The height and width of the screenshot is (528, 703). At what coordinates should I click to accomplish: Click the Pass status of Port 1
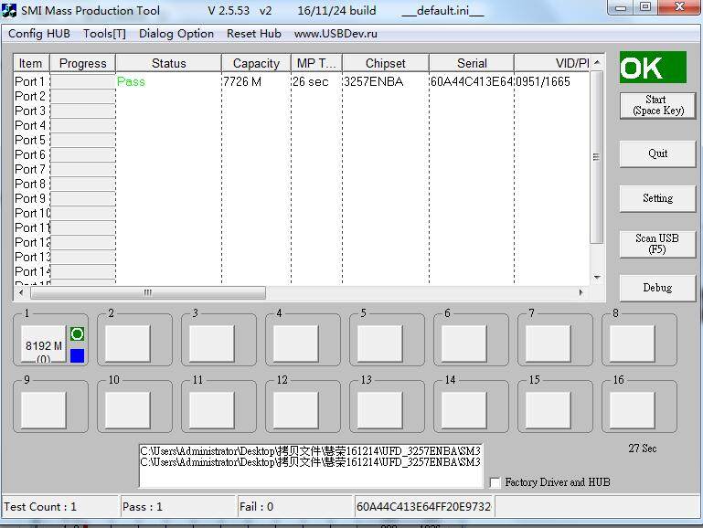point(131,81)
